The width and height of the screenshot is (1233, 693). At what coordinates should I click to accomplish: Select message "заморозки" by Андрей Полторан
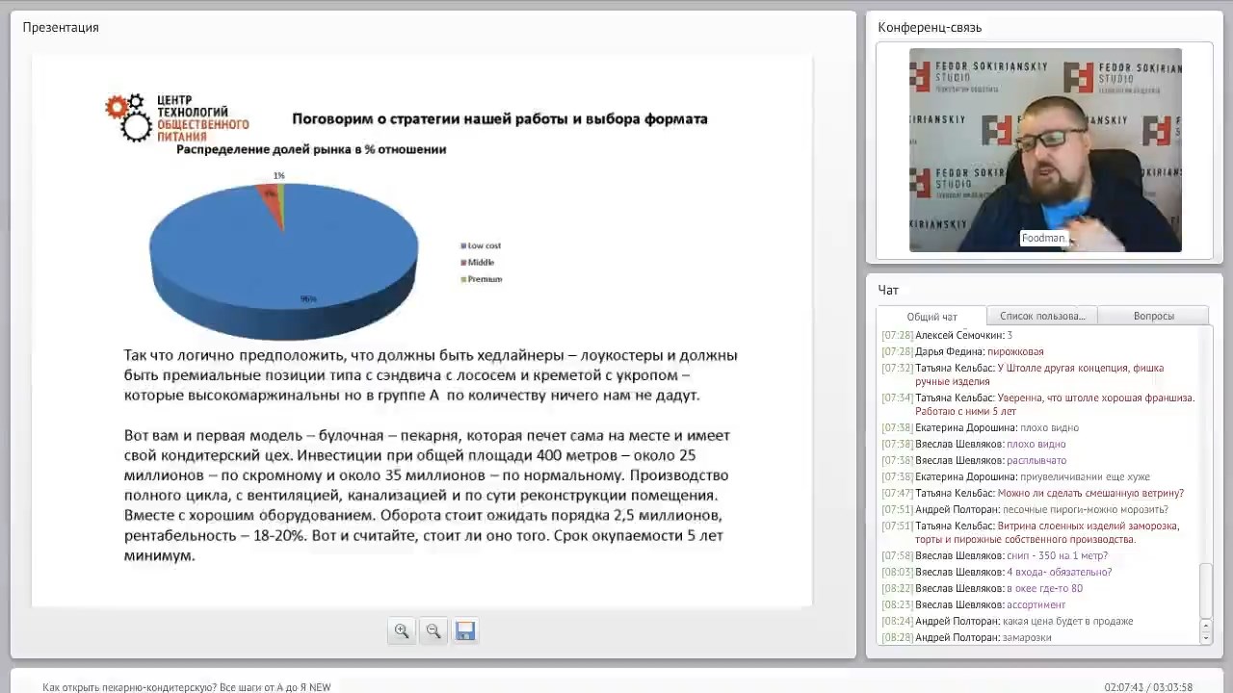point(1027,637)
